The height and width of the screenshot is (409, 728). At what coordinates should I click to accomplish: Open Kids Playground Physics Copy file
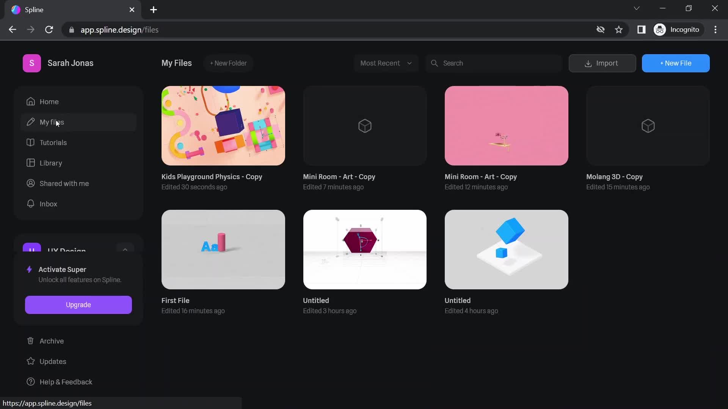click(x=223, y=125)
